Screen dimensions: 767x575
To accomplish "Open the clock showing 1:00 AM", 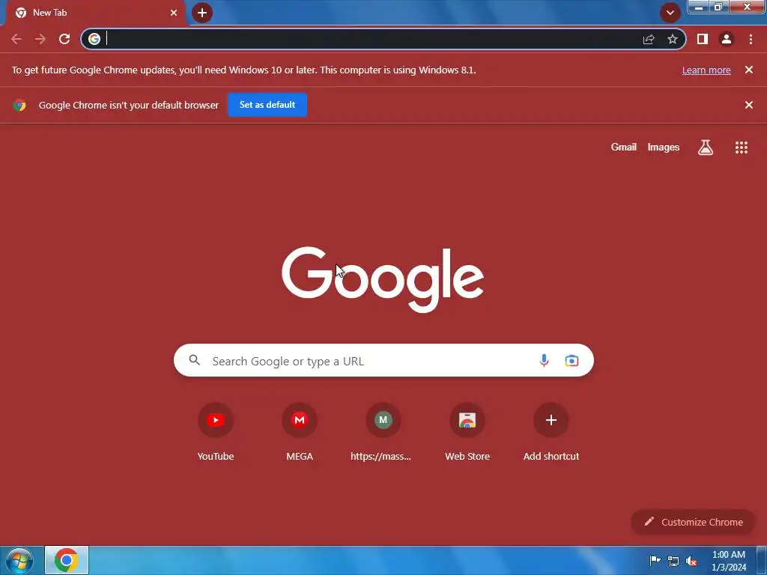I will pyautogui.click(x=729, y=561).
